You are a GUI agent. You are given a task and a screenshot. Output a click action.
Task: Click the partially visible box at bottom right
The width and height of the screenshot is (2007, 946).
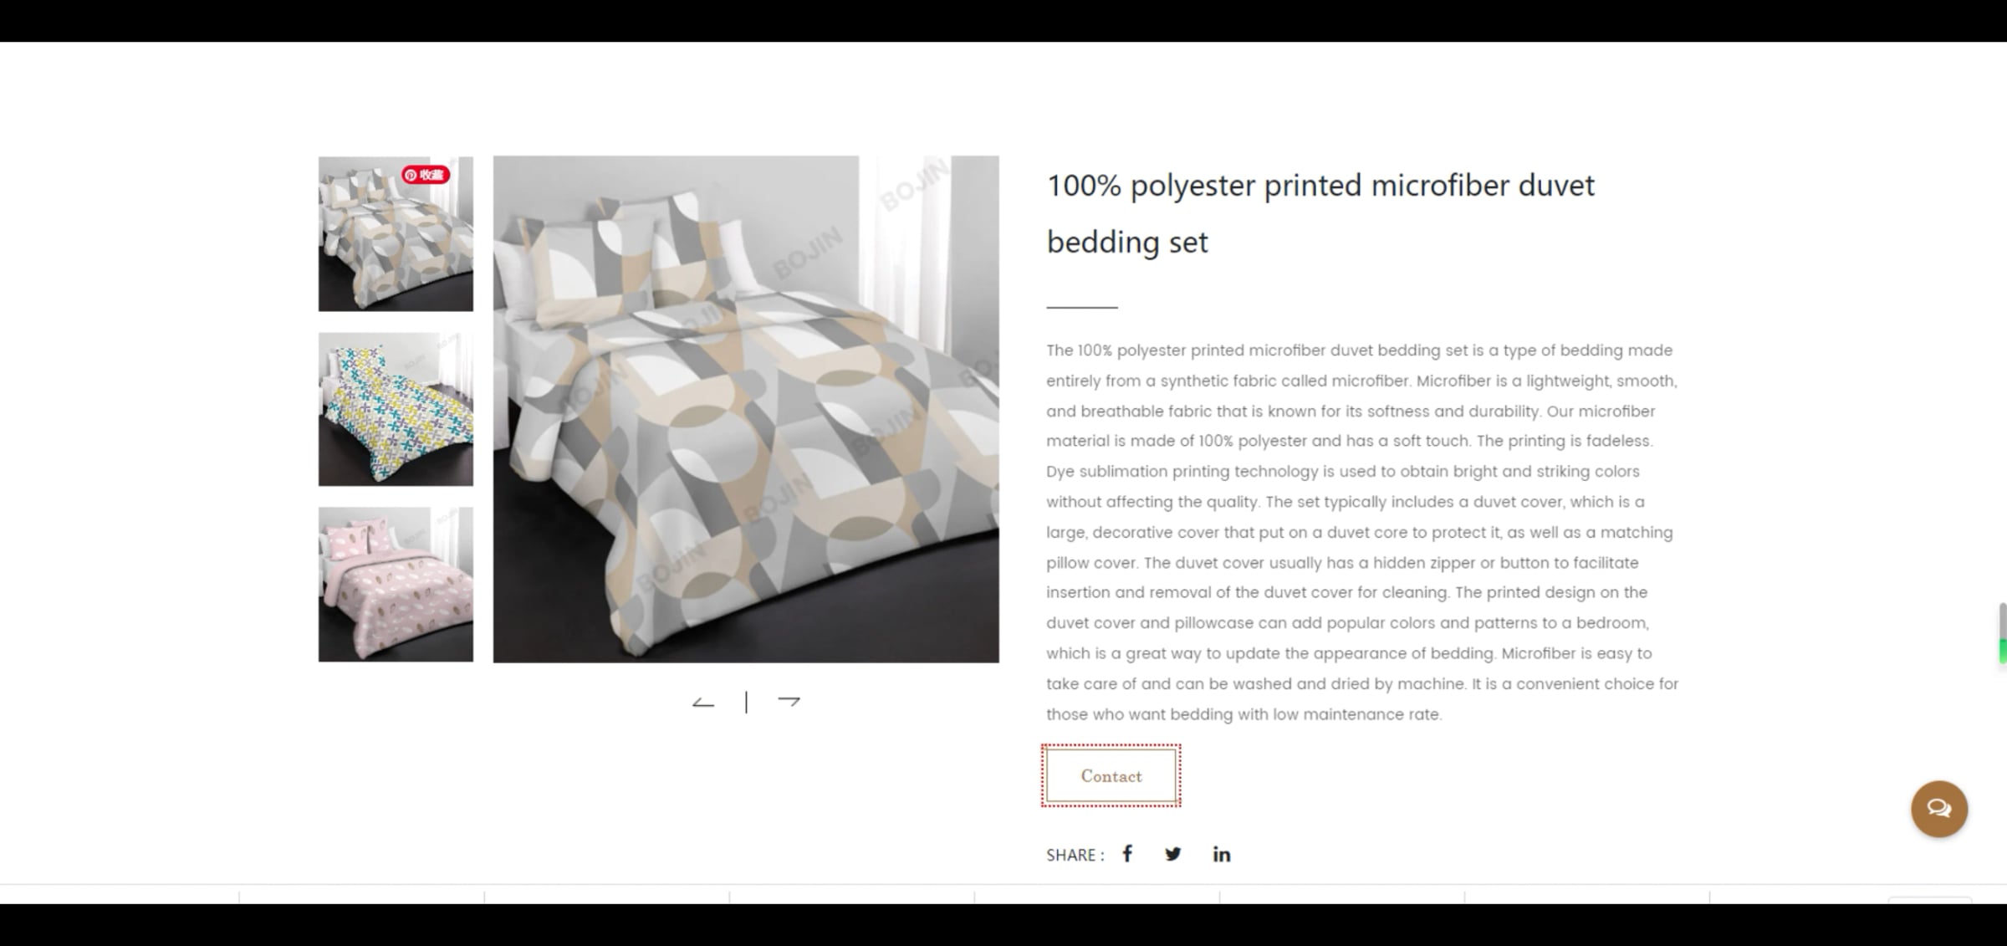click(1930, 900)
